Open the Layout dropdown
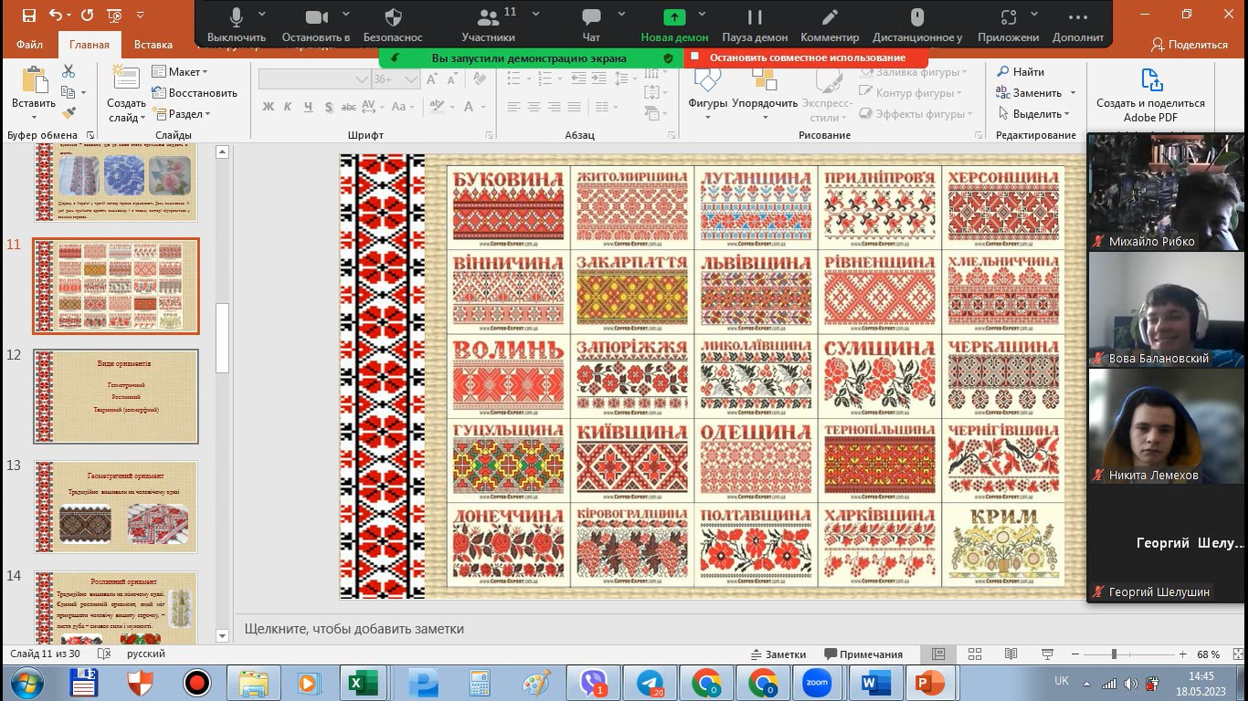Viewport: 1248px width, 701px height. pyautogui.click(x=180, y=72)
